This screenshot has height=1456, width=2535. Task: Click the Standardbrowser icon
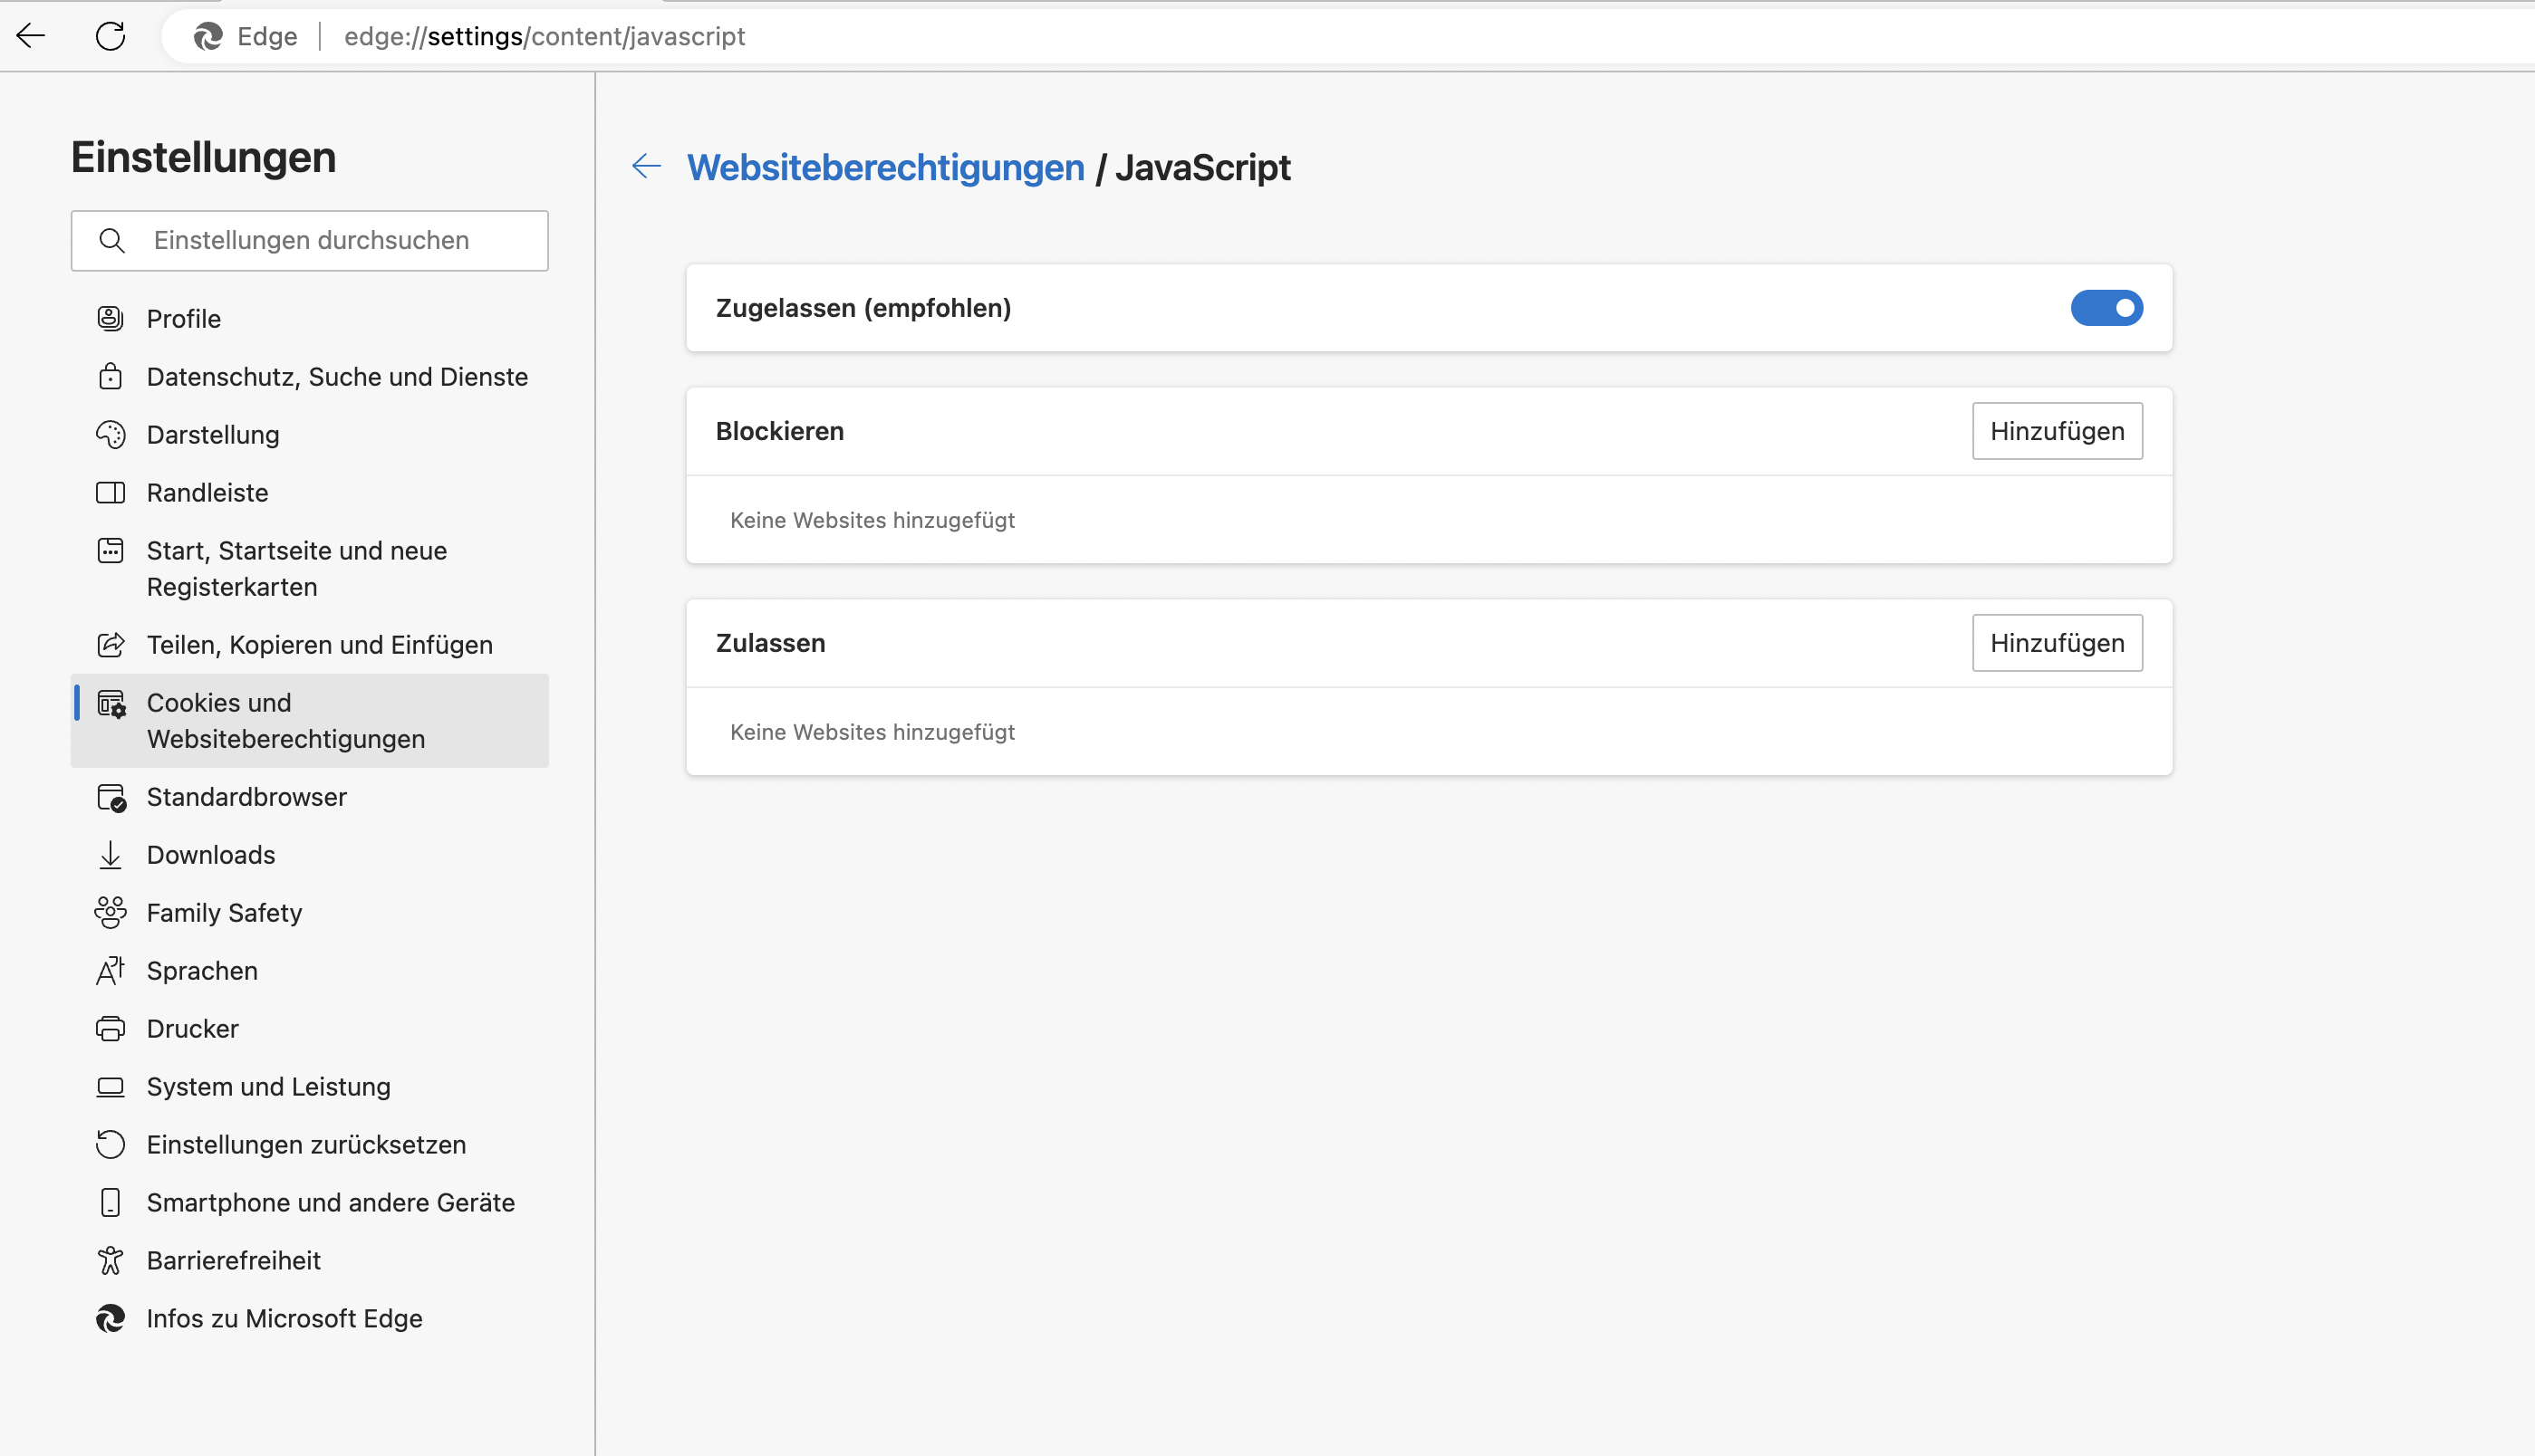click(x=111, y=798)
